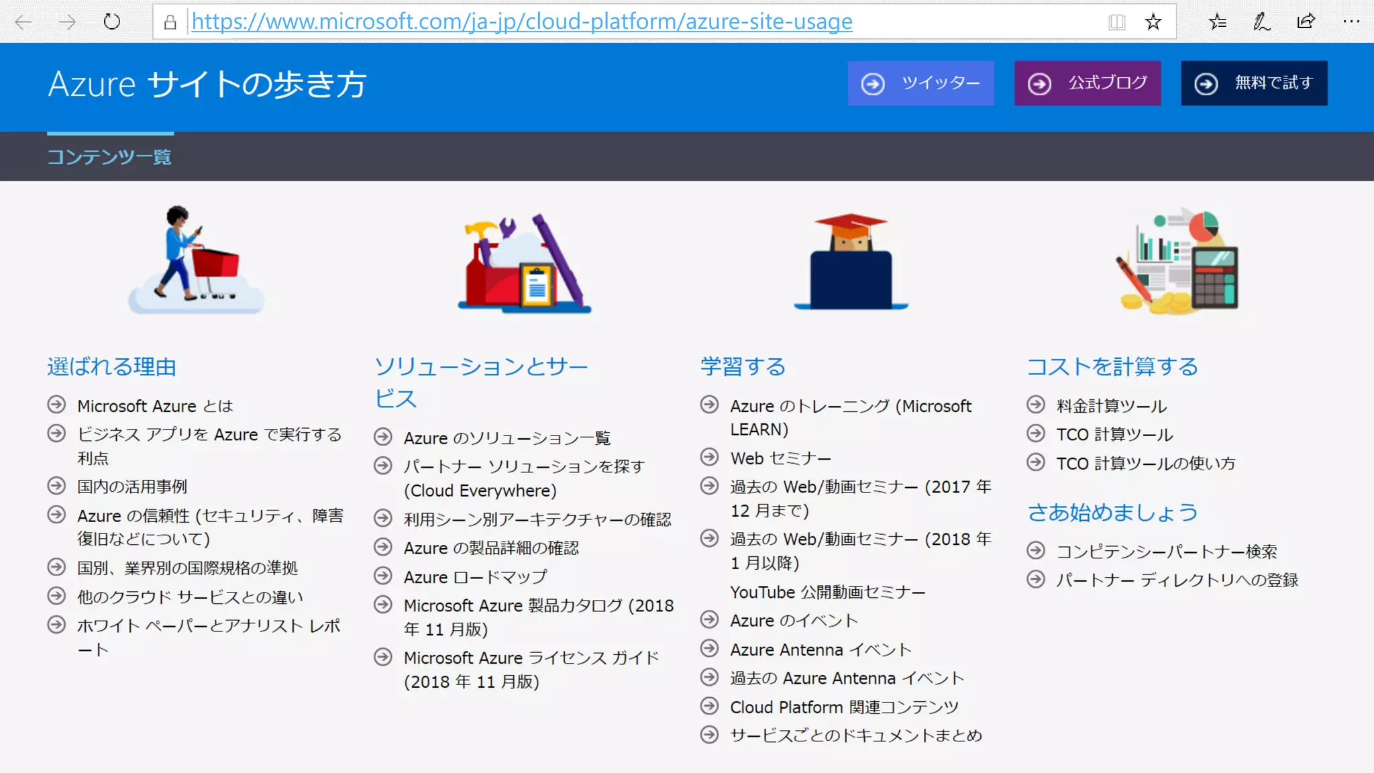Viewport: 1374px width, 773px height.
Task: Open Microsoft Azure とは link
Action: click(155, 406)
